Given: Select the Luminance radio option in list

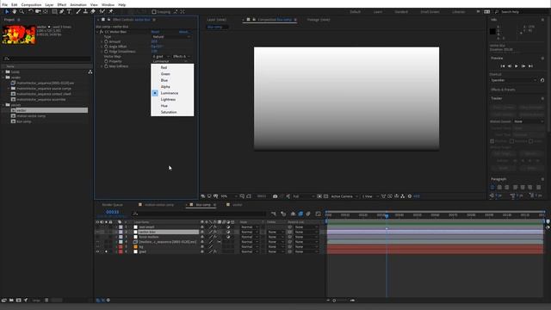Looking at the screenshot, I should [x=155, y=93].
